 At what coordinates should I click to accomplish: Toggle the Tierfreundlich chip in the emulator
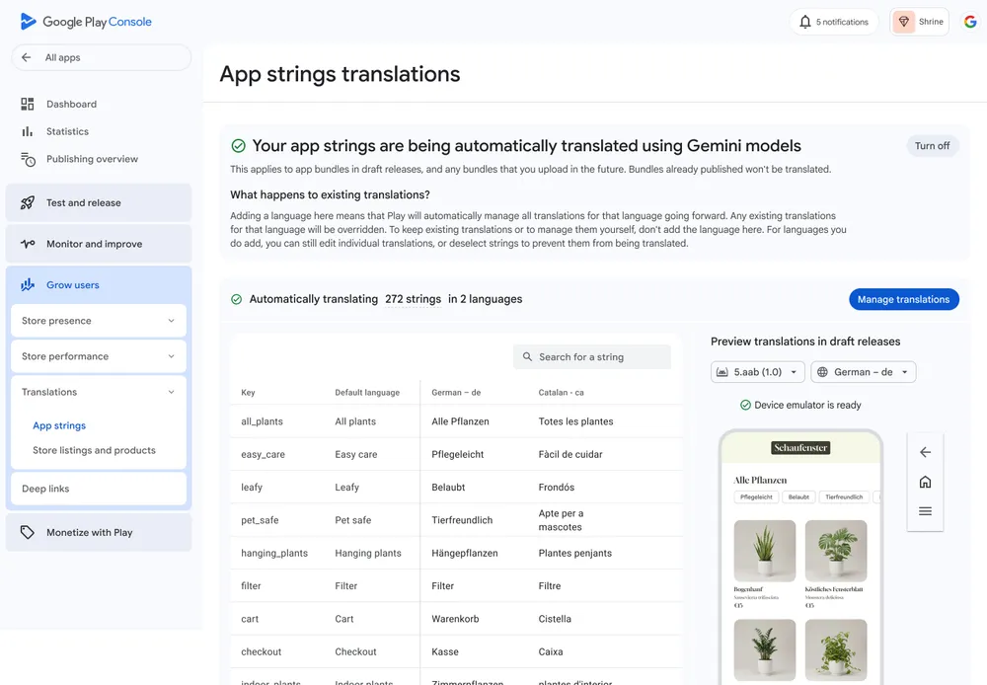[844, 496]
